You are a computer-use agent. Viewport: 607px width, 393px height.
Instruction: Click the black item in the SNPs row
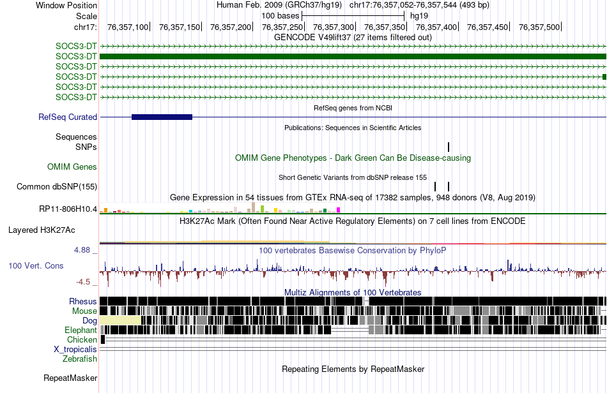coord(449,147)
